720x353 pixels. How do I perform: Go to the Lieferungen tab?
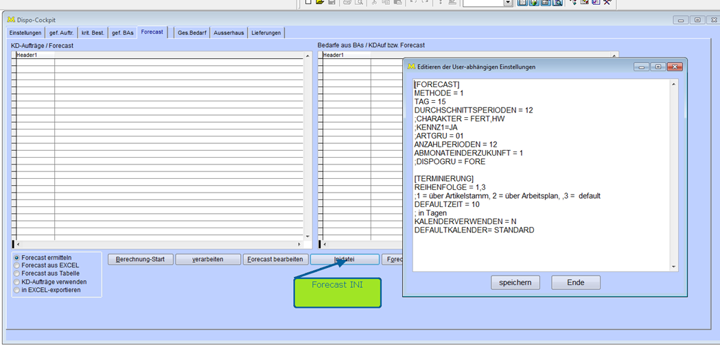[x=266, y=33]
